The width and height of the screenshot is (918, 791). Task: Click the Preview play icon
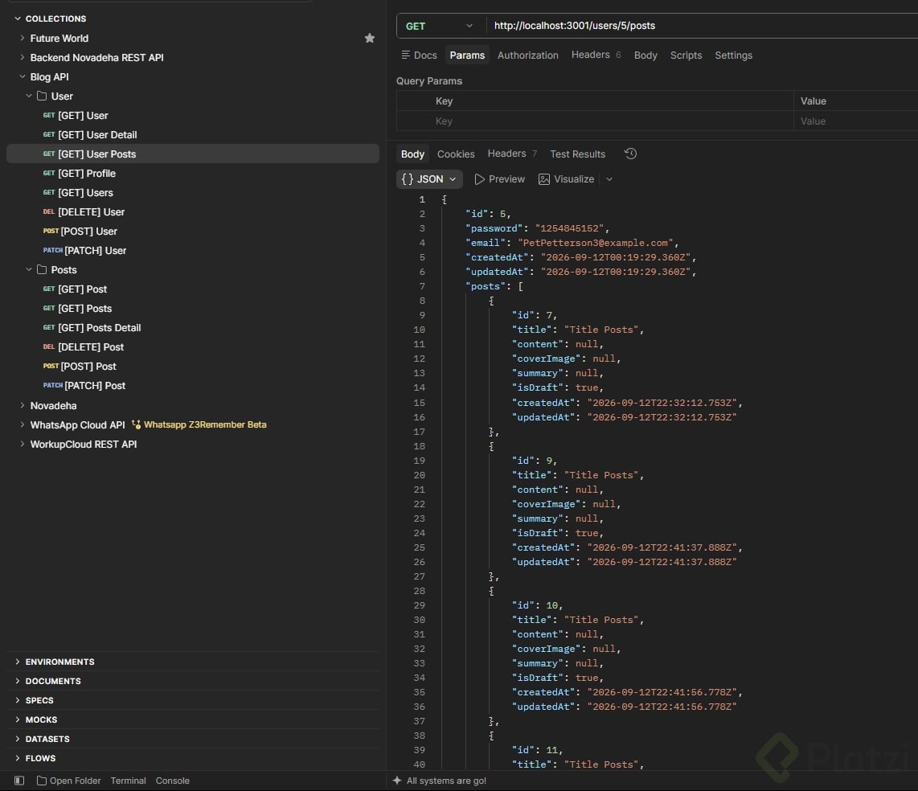pos(479,179)
